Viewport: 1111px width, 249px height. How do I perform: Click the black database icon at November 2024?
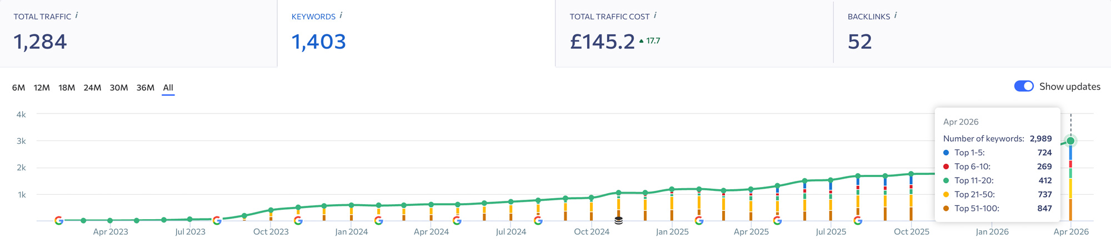618,220
